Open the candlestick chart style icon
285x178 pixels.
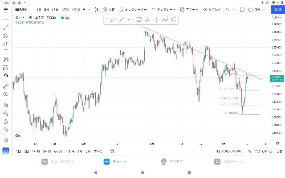(x=96, y=10)
